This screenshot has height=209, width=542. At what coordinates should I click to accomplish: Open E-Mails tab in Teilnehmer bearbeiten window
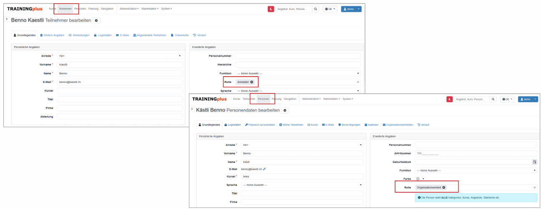click(122, 35)
